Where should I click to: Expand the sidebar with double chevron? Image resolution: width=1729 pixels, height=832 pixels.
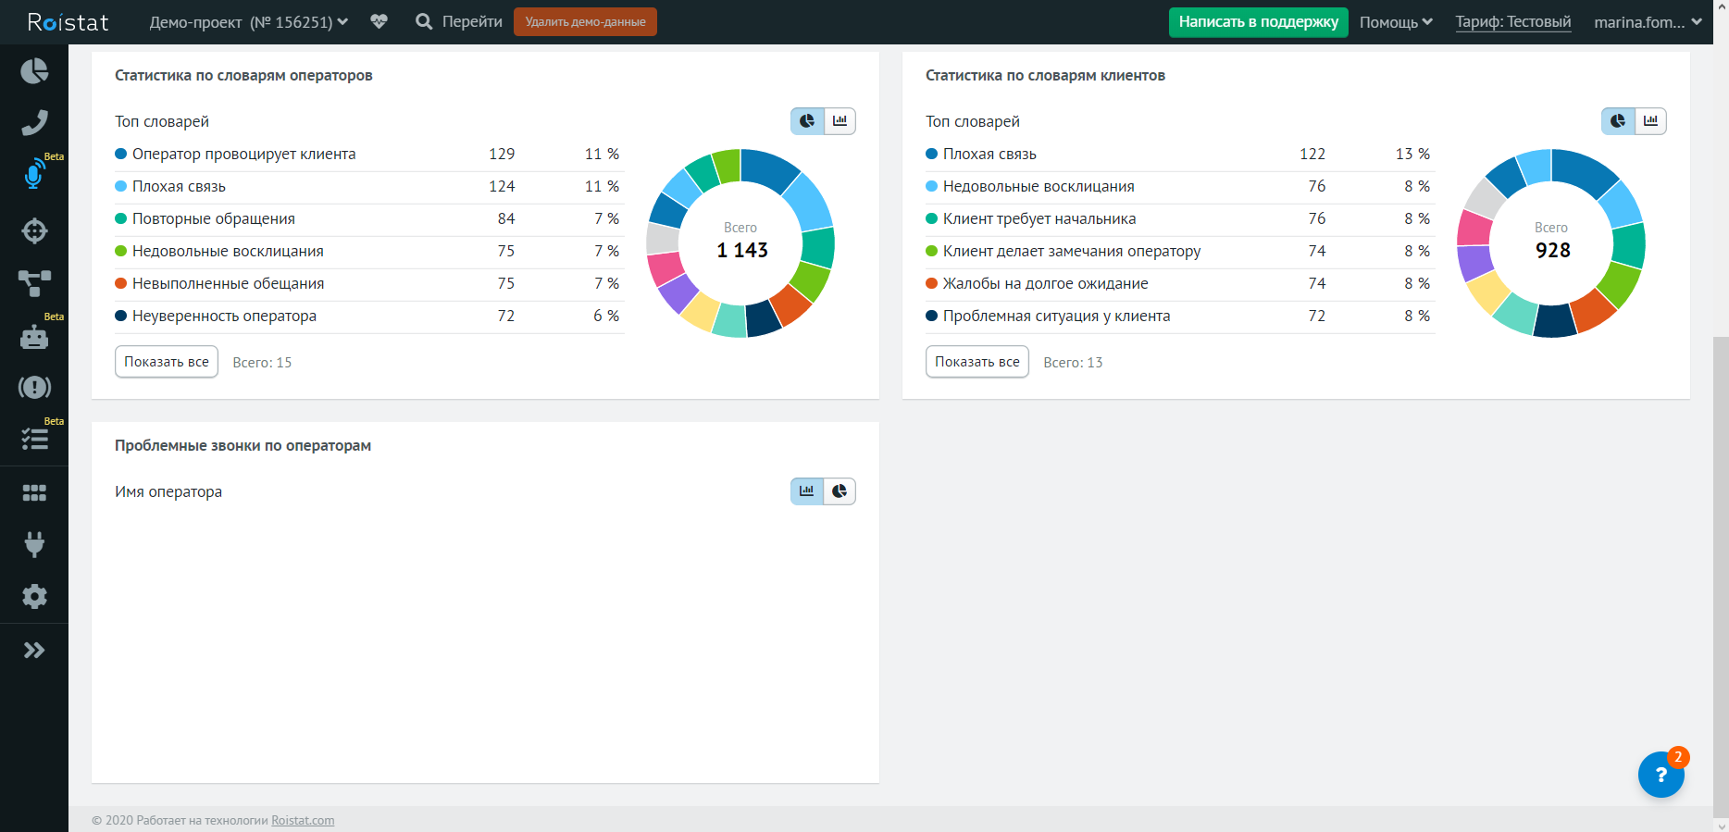(x=34, y=651)
